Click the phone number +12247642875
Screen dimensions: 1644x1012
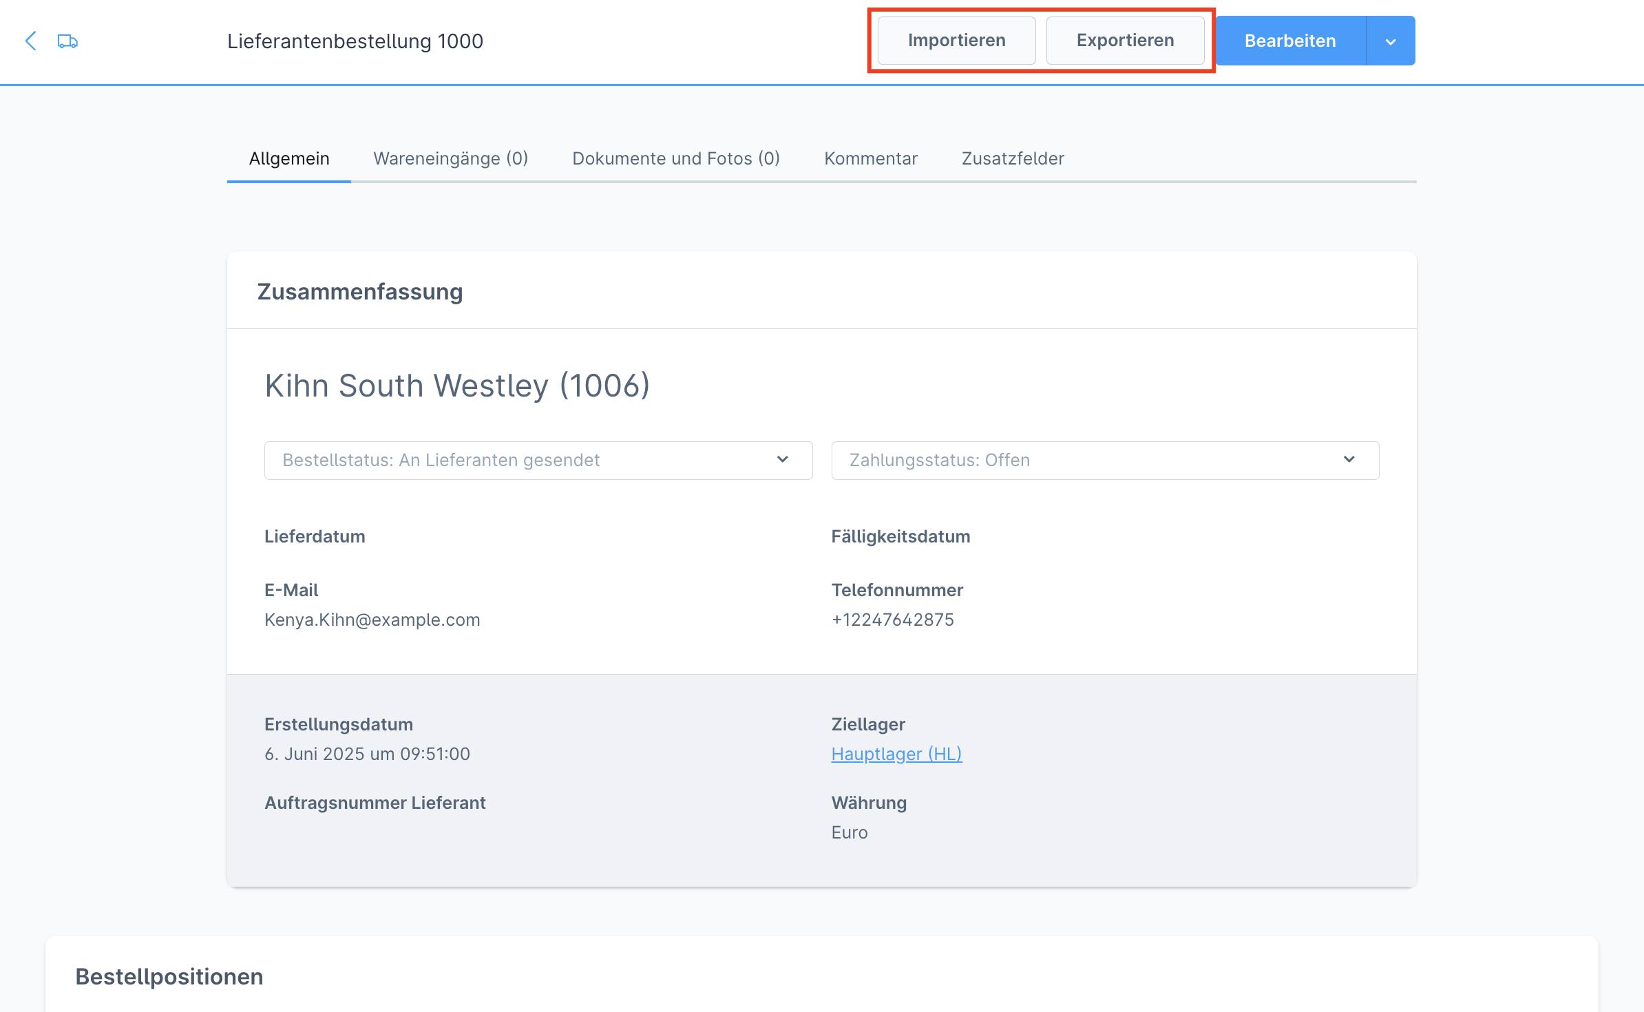(893, 620)
